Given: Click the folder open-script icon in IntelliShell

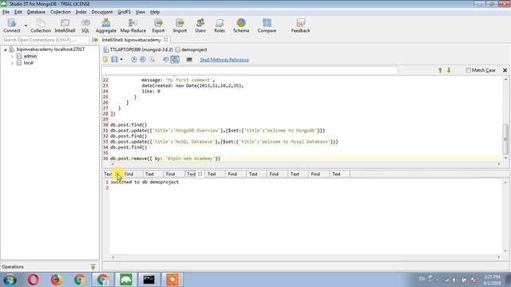Looking at the screenshot, I should [x=105, y=60].
